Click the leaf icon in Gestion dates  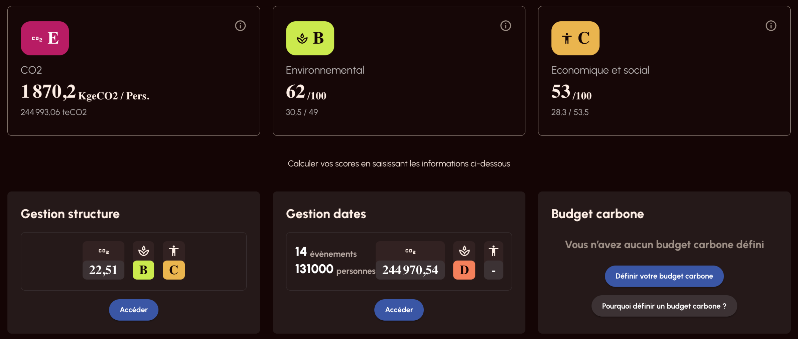464,251
